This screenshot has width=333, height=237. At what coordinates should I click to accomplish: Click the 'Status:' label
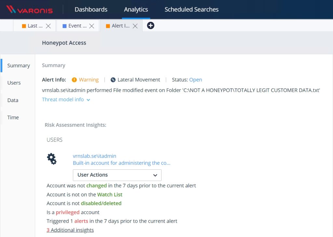pos(180,80)
